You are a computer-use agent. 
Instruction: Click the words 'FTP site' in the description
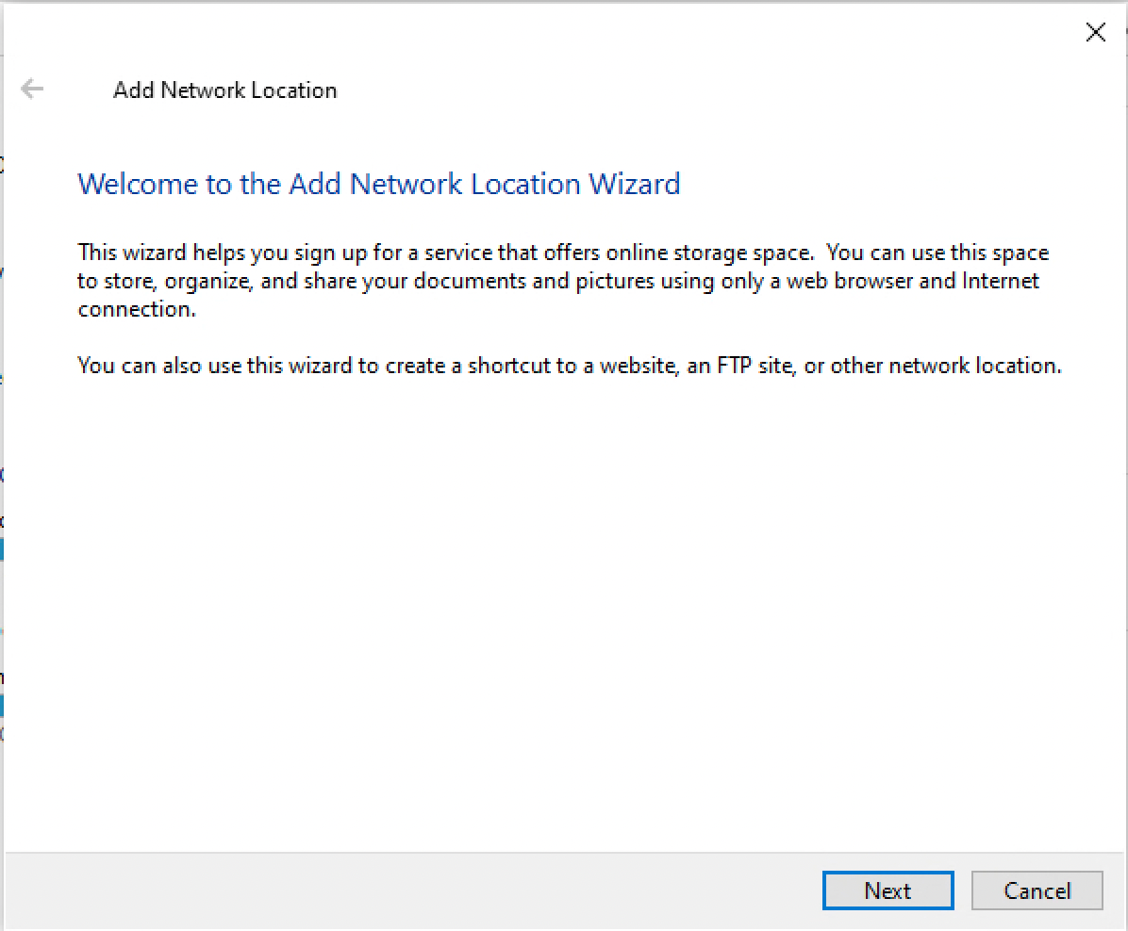click(756, 366)
